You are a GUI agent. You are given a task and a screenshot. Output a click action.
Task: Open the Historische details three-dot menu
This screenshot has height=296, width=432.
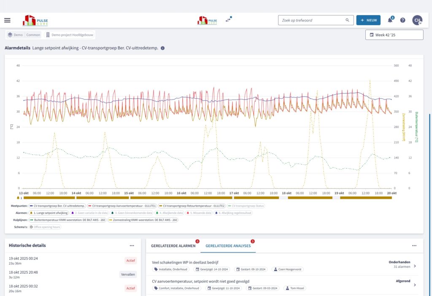[x=132, y=245]
